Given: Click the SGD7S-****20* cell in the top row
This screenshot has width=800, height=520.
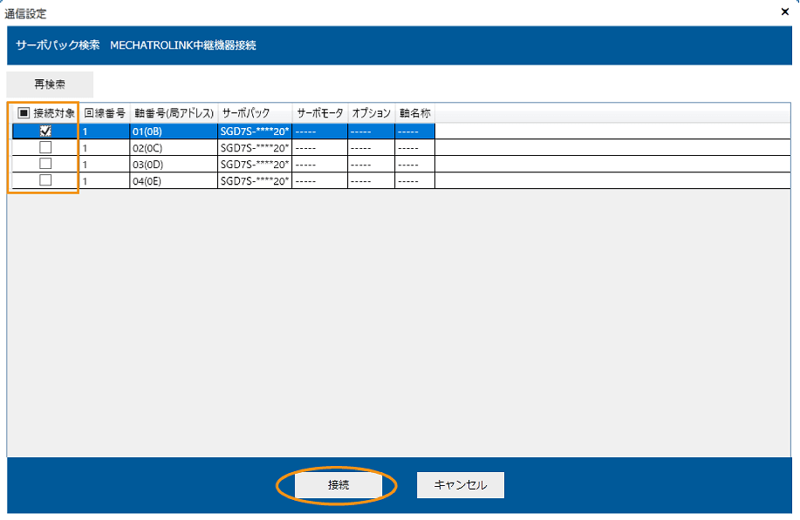Looking at the screenshot, I should 253,131.
